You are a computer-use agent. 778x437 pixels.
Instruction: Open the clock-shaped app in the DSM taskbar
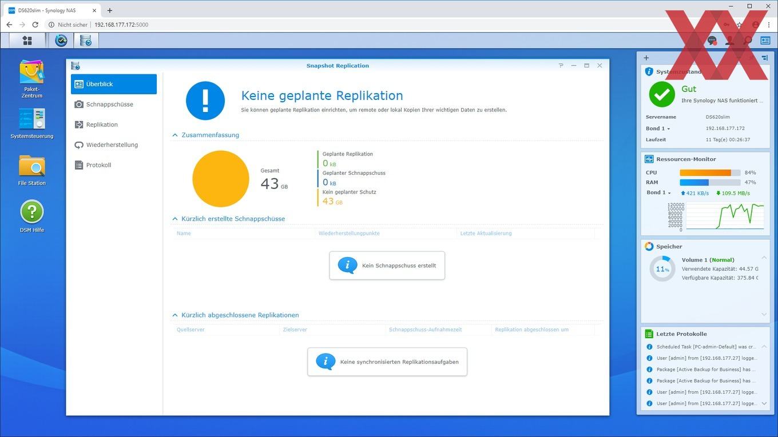pyautogui.click(x=61, y=41)
